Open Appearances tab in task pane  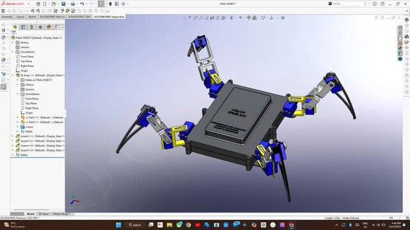pos(400,49)
